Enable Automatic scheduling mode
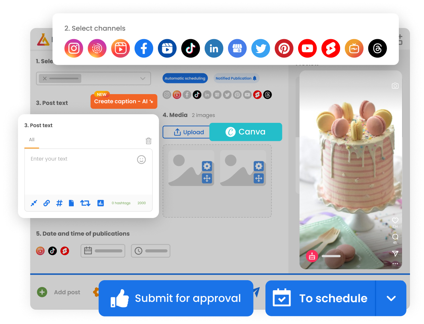Image resolution: width=424 pixels, height=324 pixels. pos(185,78)
